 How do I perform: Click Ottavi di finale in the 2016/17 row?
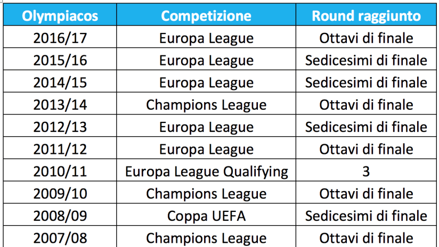click(366, 37)
